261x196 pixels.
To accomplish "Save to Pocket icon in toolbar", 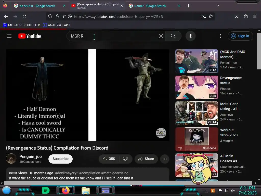I will pos(236,16).
